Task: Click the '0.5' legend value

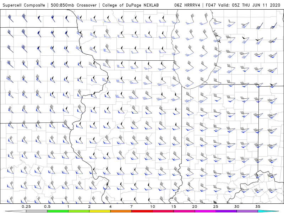Action: (x=47, y=207)
